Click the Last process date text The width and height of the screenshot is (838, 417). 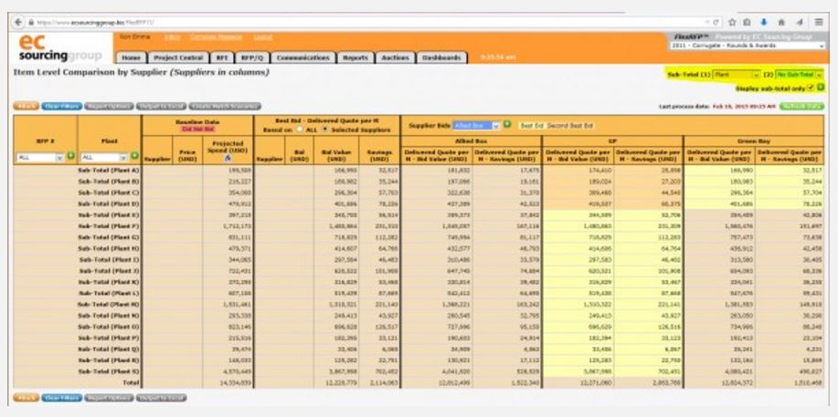(716, 106)
